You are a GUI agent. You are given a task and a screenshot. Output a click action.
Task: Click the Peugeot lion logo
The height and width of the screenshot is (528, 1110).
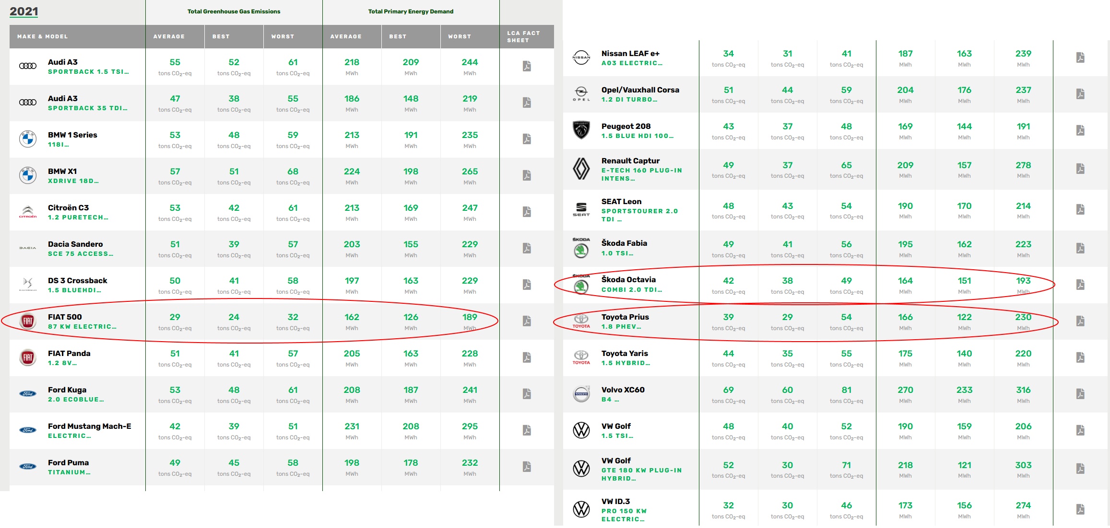point(581,130)
